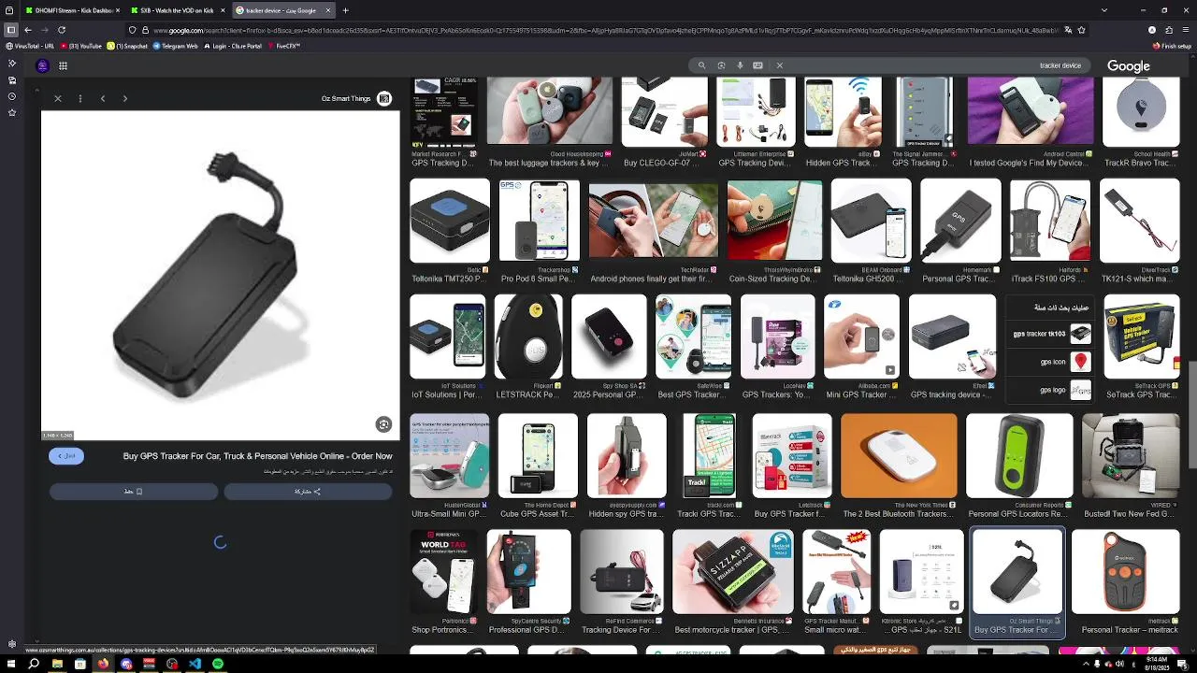Viewport: 1197px width, 673px height.
Task: Toggle the Firefox sidebar button
Action: coord(10,30)
